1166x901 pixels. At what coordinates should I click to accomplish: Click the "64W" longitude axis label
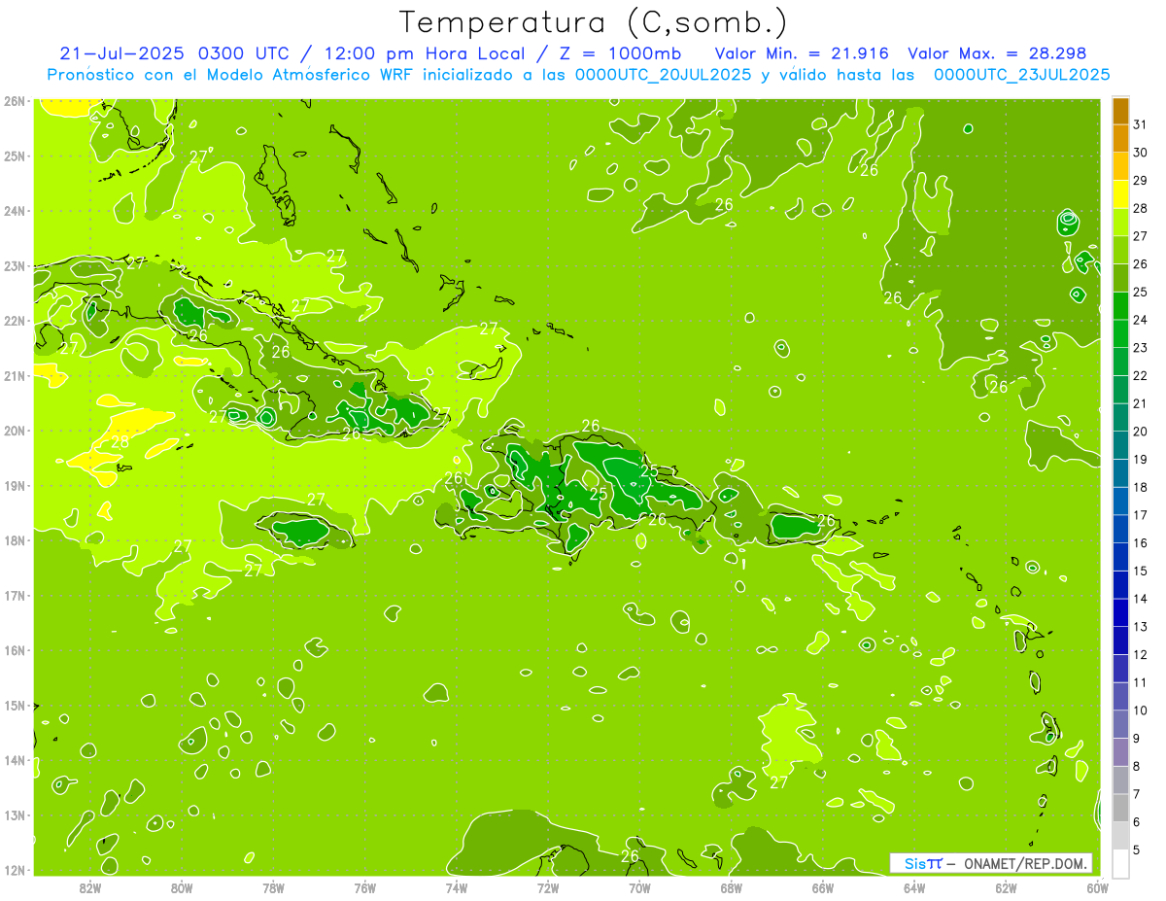(x=914, y=887)
